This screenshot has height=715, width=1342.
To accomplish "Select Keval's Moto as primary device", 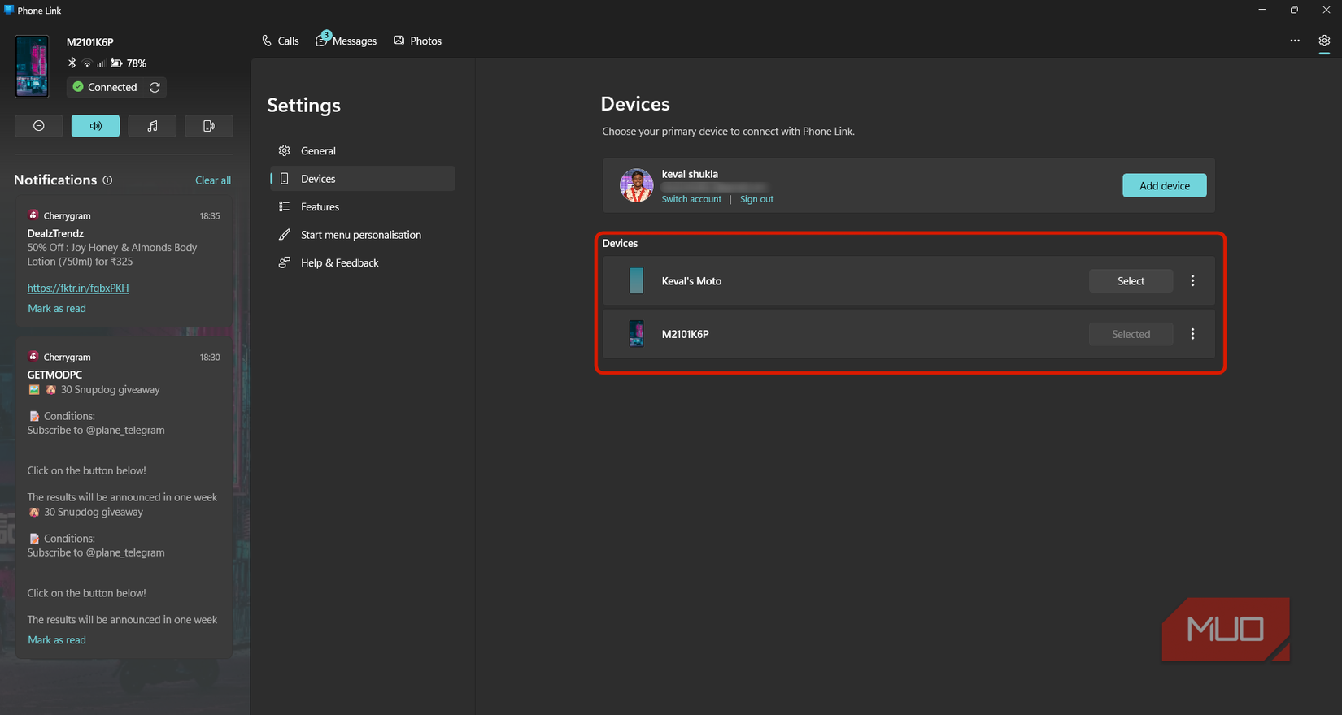I will 1131,281.
